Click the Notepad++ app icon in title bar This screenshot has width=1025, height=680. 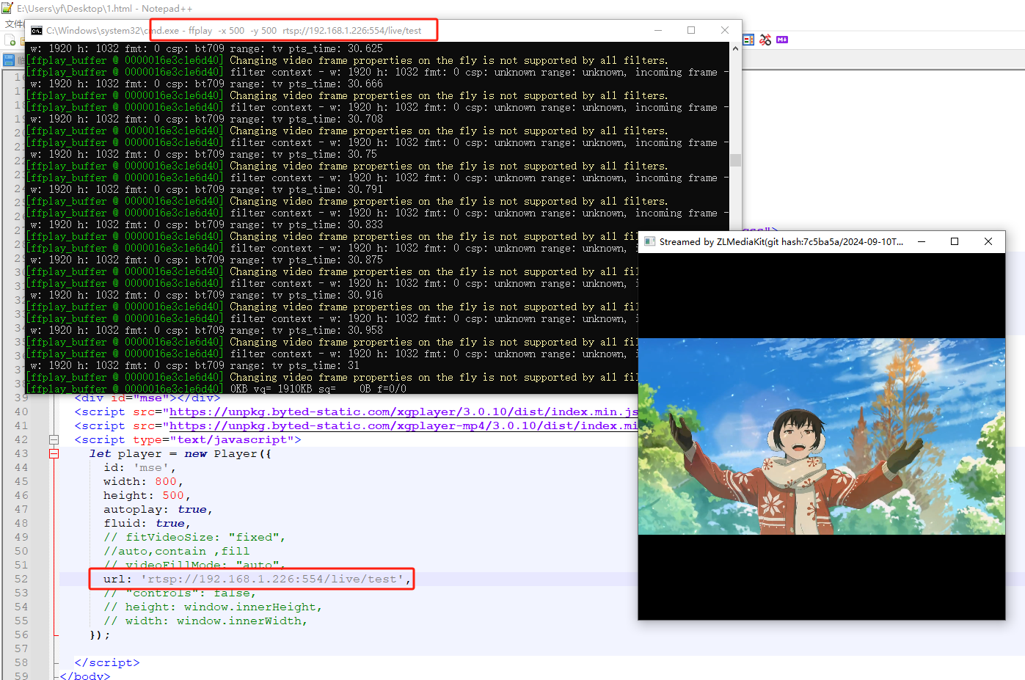click(7, 8)
